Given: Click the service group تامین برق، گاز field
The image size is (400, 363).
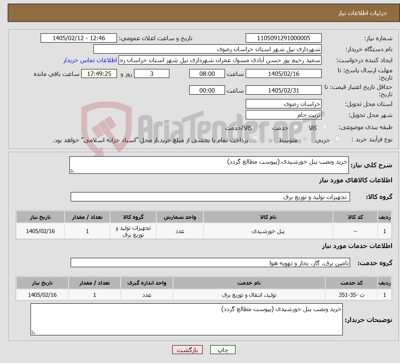Looking at the screenshot, I should pyautogui.click(x=210, y=262).
